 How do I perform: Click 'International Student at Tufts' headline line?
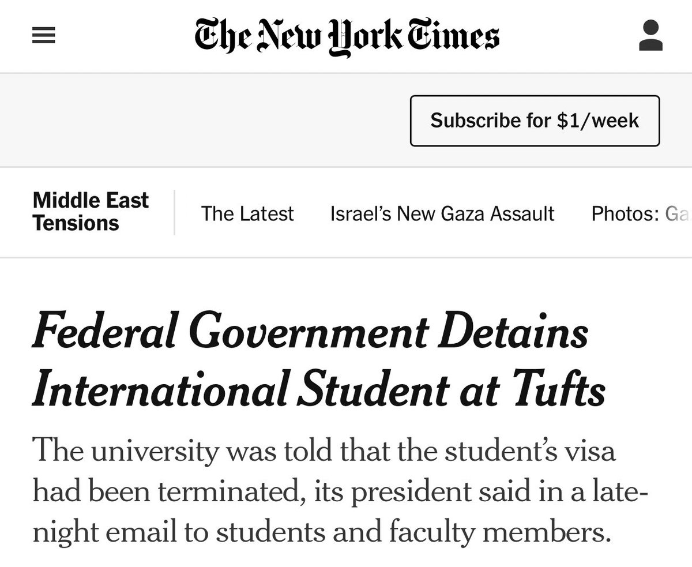pyautogui.click(x=319, y=390)
